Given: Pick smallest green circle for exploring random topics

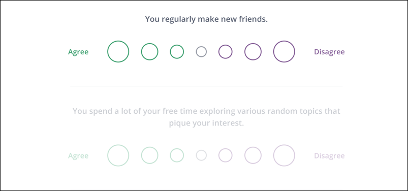Looking at the screenshot, I should 177,155.
